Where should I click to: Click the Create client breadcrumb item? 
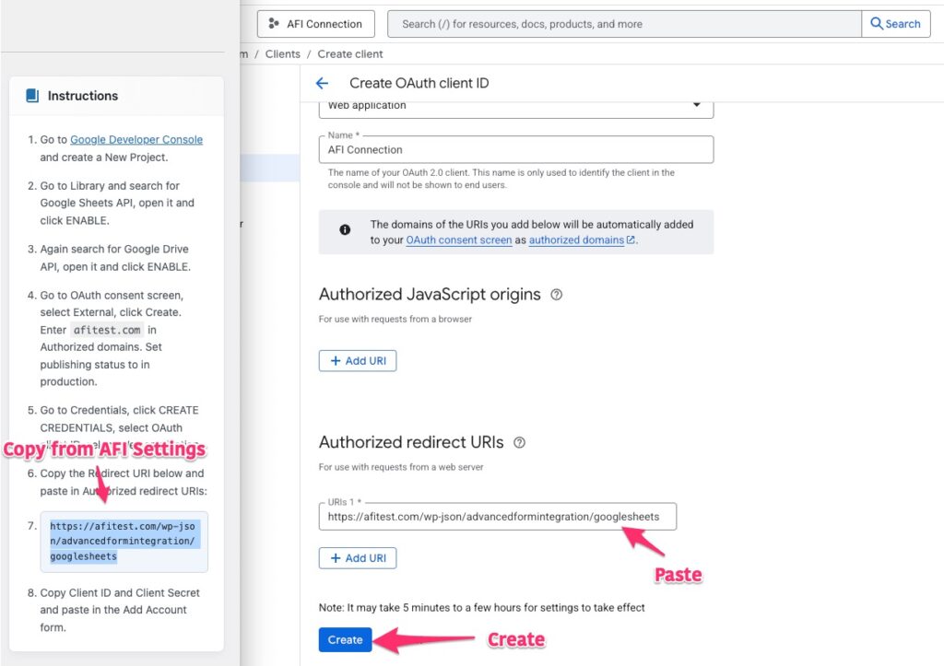click(x=350, y=54)
